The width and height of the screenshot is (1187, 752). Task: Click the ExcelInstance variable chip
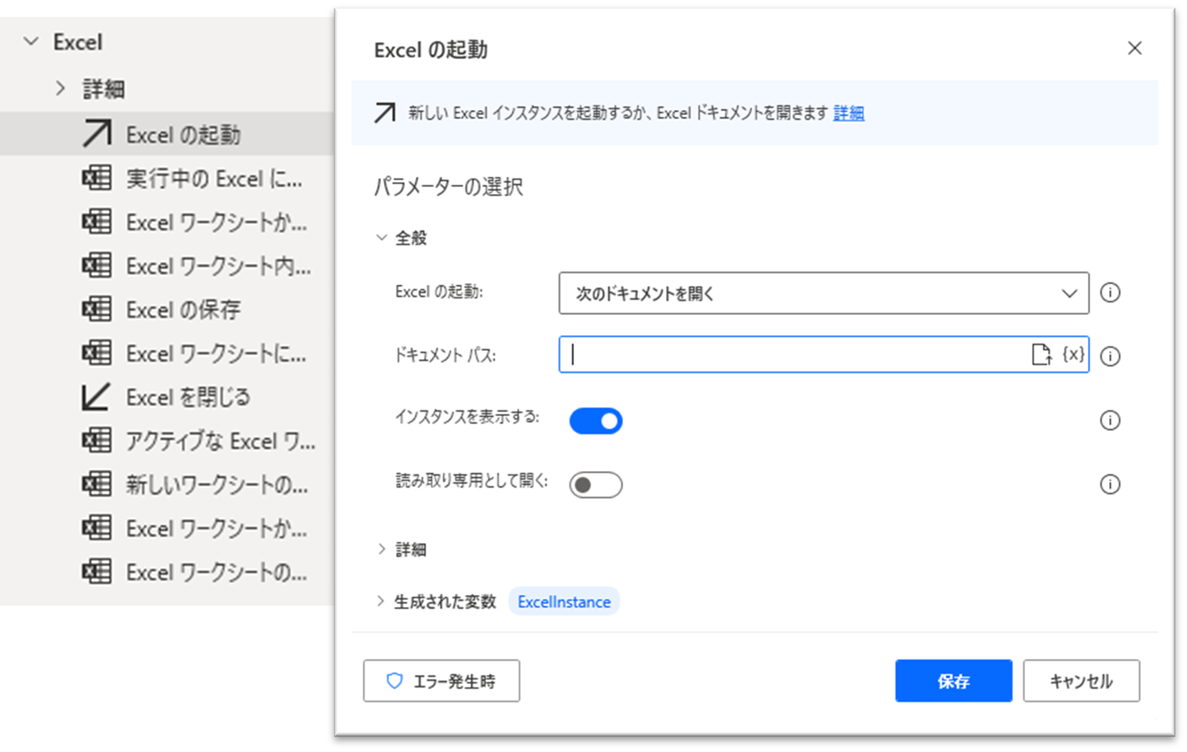coord(564,601)
